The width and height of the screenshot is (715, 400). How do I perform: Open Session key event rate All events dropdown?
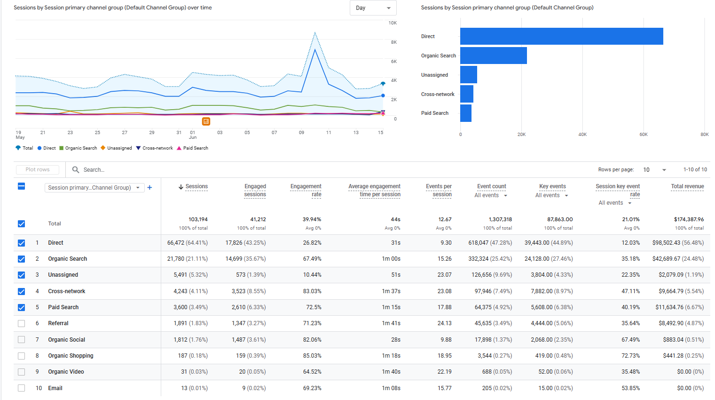(615, 203)
